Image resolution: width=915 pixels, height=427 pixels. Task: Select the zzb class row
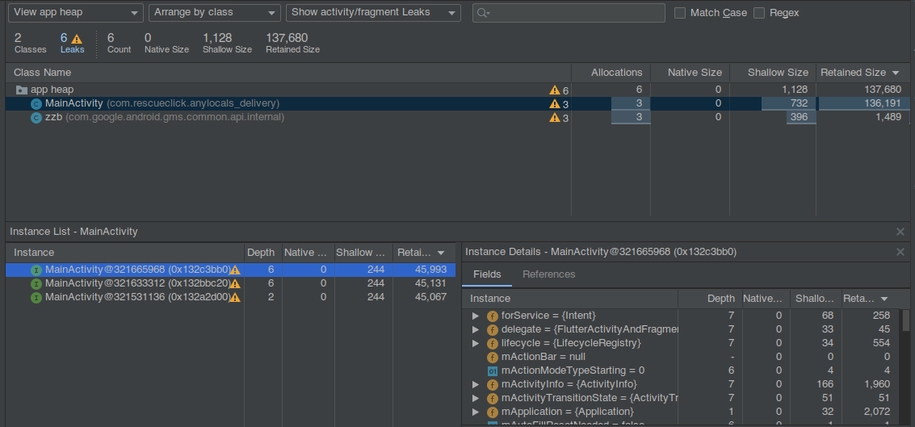457,117
